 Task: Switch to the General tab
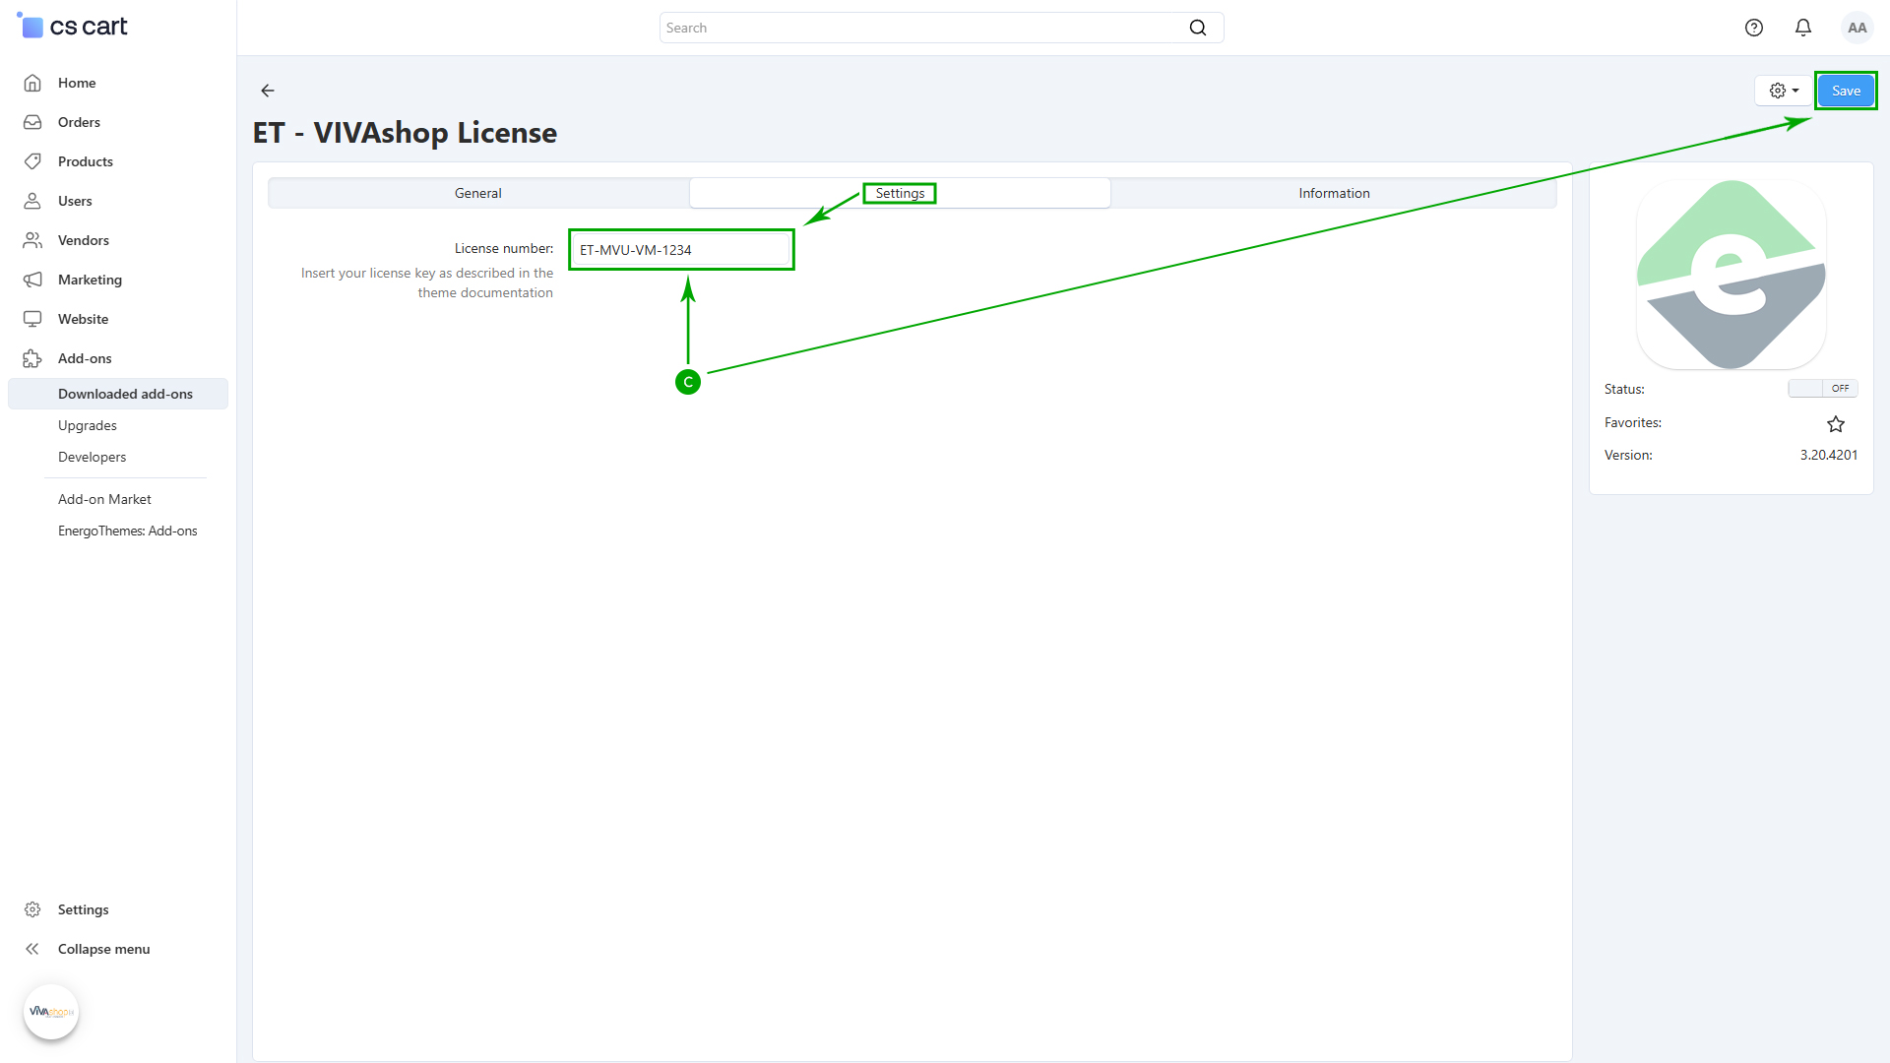point(478,193)
